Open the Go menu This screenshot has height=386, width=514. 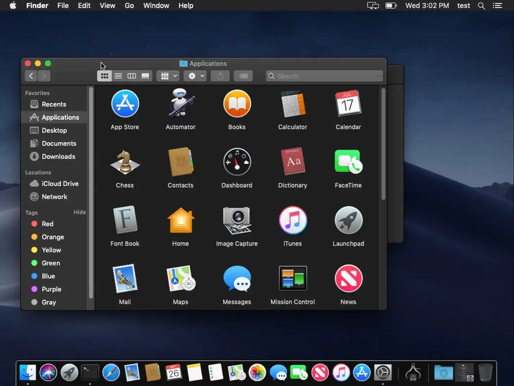129,6
